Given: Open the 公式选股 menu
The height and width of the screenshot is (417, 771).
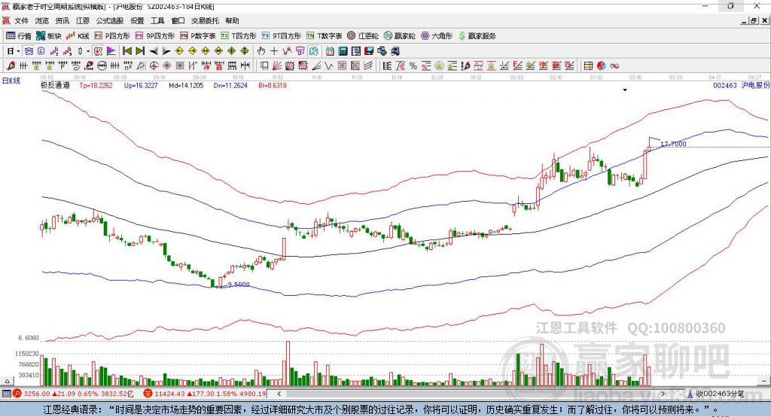Looking at the screenshot, I should coord(110,20).
